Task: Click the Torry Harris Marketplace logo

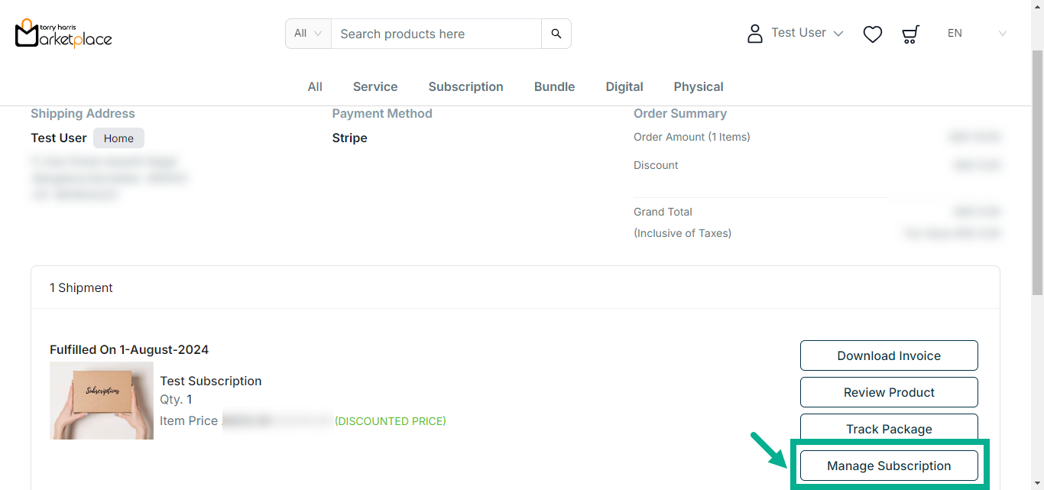Action: tap(63, 33)
